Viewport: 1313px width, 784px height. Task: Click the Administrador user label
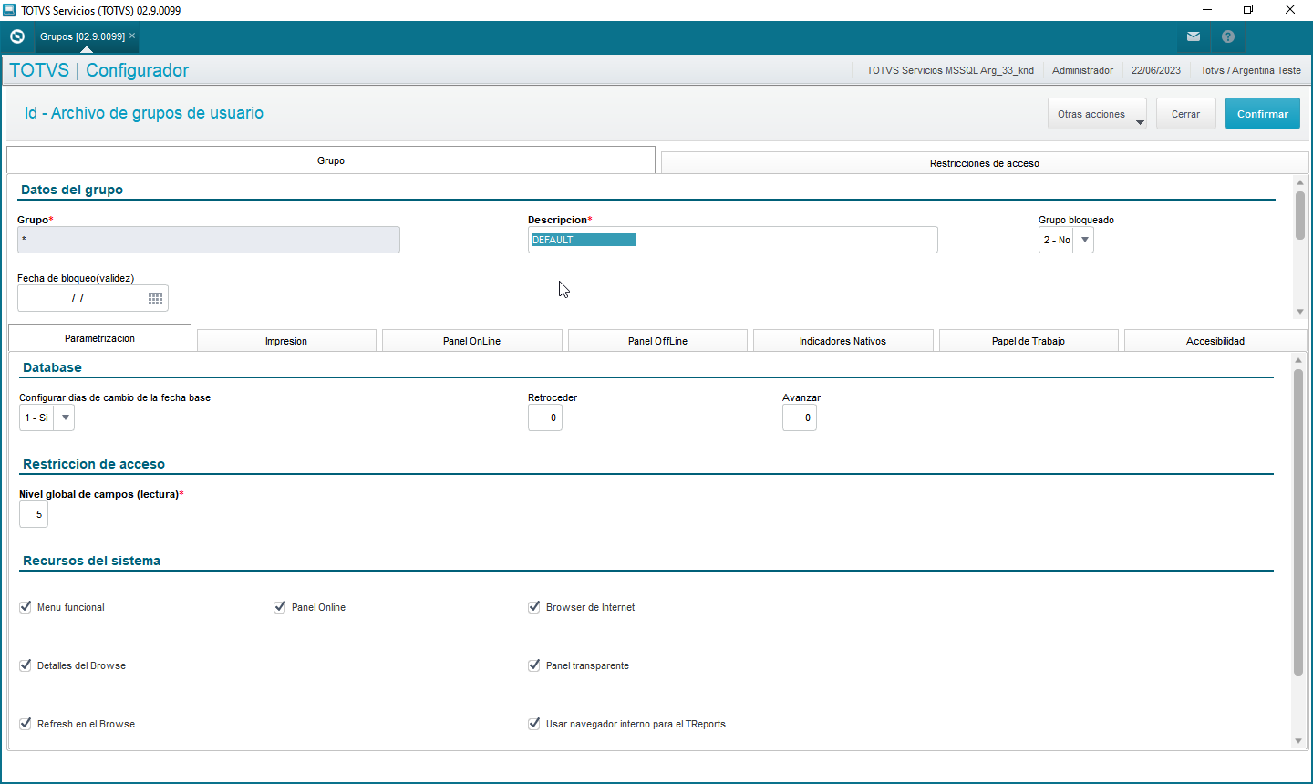(x=1082, y=70)
